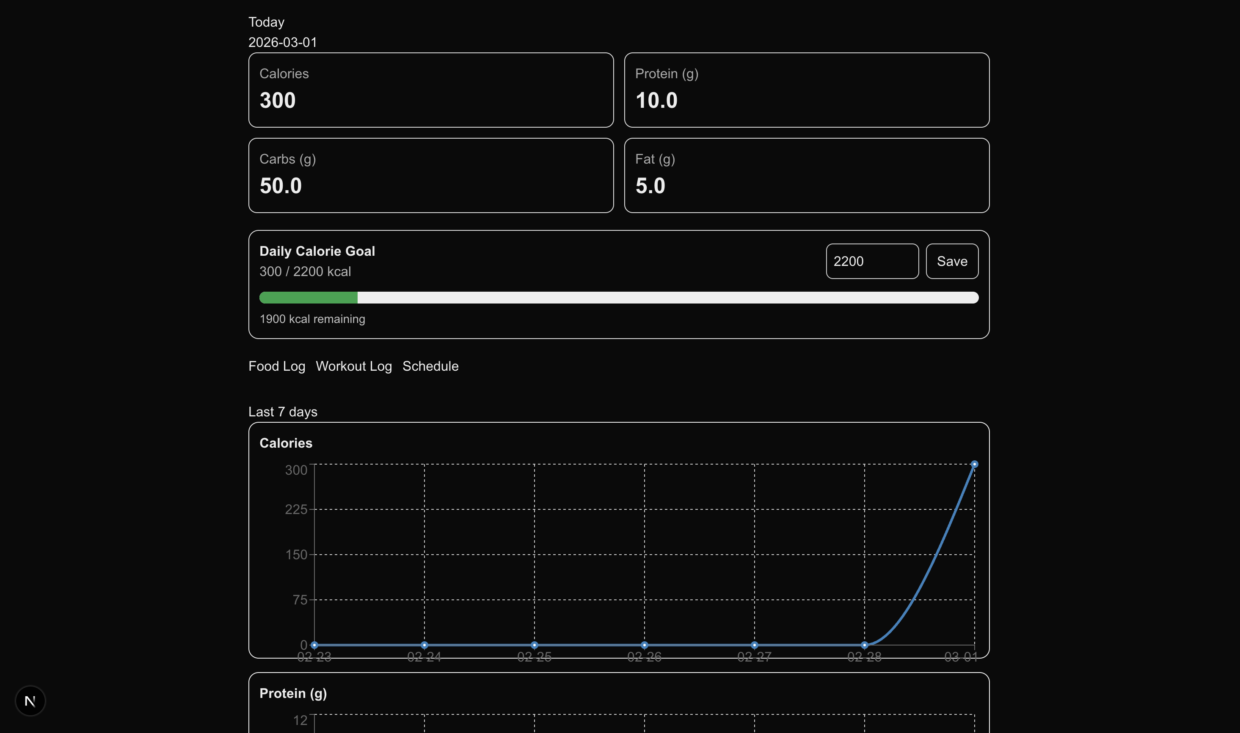Navigate to the Schedule link
1240x733 pixels.
click(x=430, y=366)
